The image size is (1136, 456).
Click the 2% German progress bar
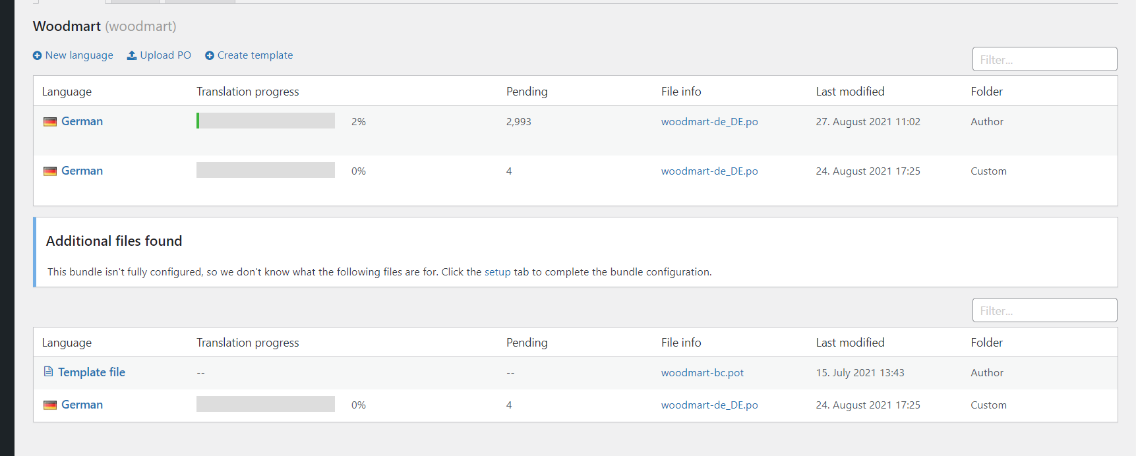point(266,121)
